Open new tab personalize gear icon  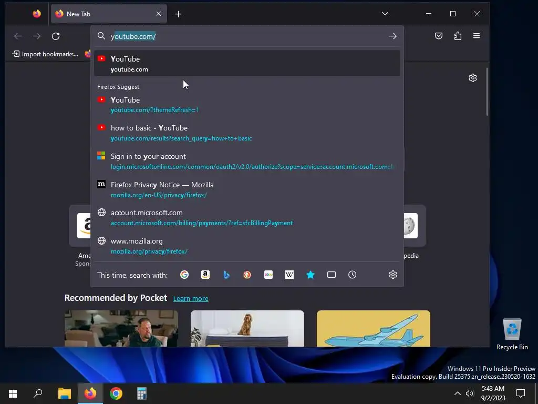[x=473, y=78]
